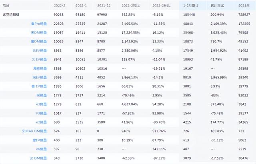Open the 秦Pro销量 link
This screenshot has width=256, height=164.
(x=39, y=24)
